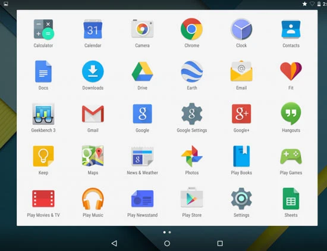The width and height of the screenshot is (327, 251).
Task: Open Google Drive
Action: 143,72
